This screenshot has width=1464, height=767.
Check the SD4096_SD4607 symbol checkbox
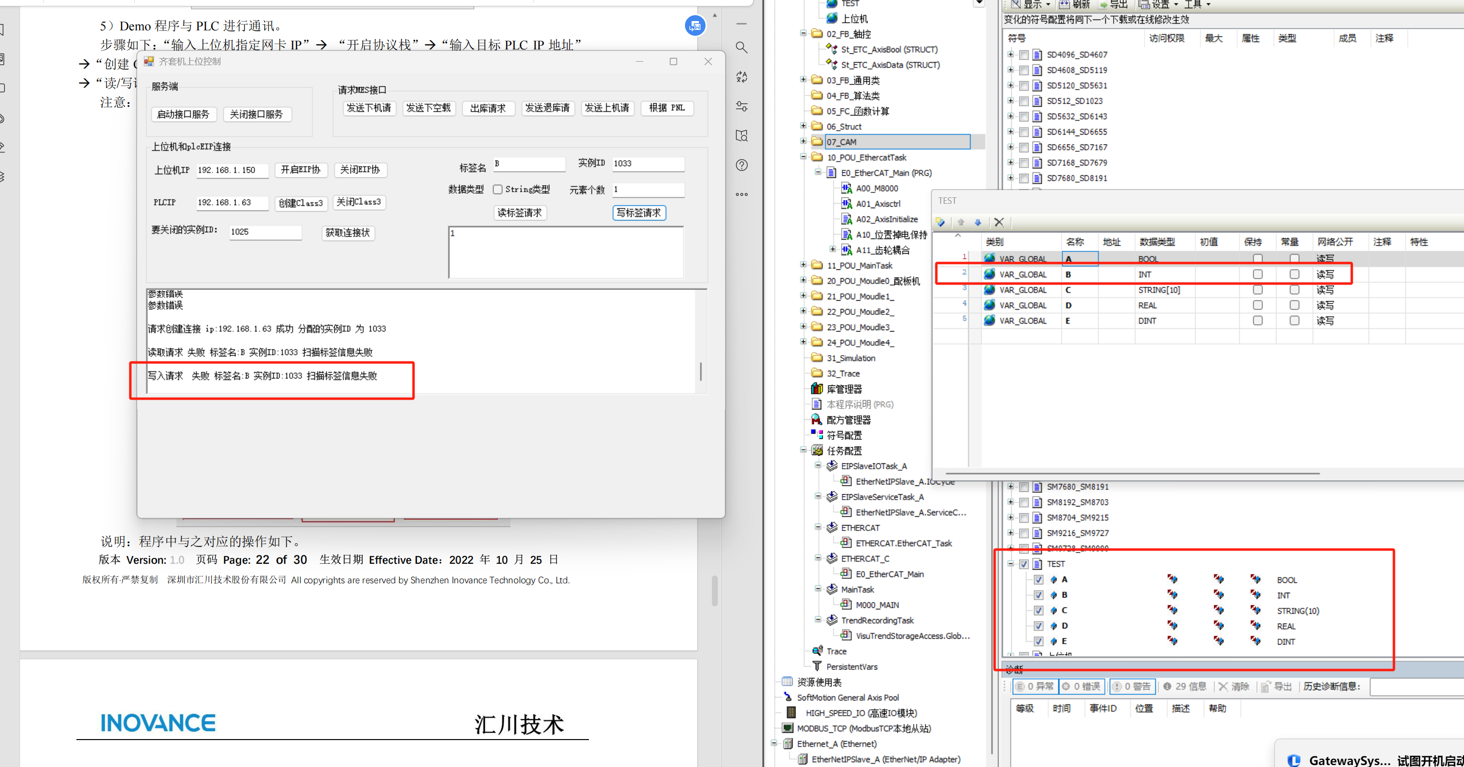click(x=1024, y=55)
